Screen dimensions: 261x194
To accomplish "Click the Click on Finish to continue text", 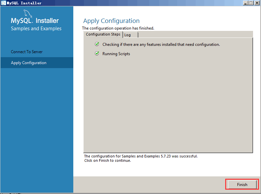I will (x=107, y=160).
